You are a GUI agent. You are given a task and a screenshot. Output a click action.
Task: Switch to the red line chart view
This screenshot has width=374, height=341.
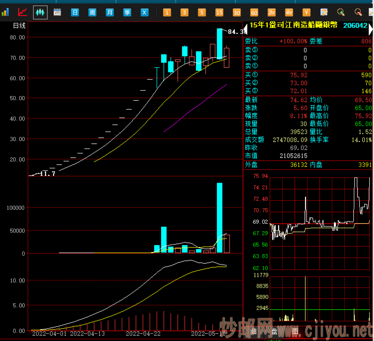point(23,13)
